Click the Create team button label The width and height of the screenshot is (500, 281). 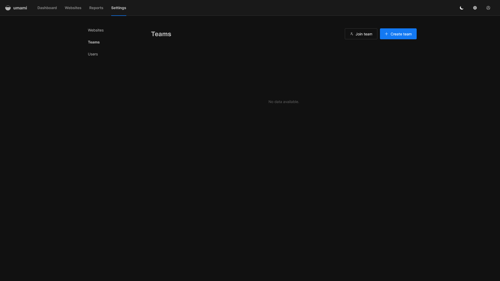pyautogui.click(x=401, y=34)
